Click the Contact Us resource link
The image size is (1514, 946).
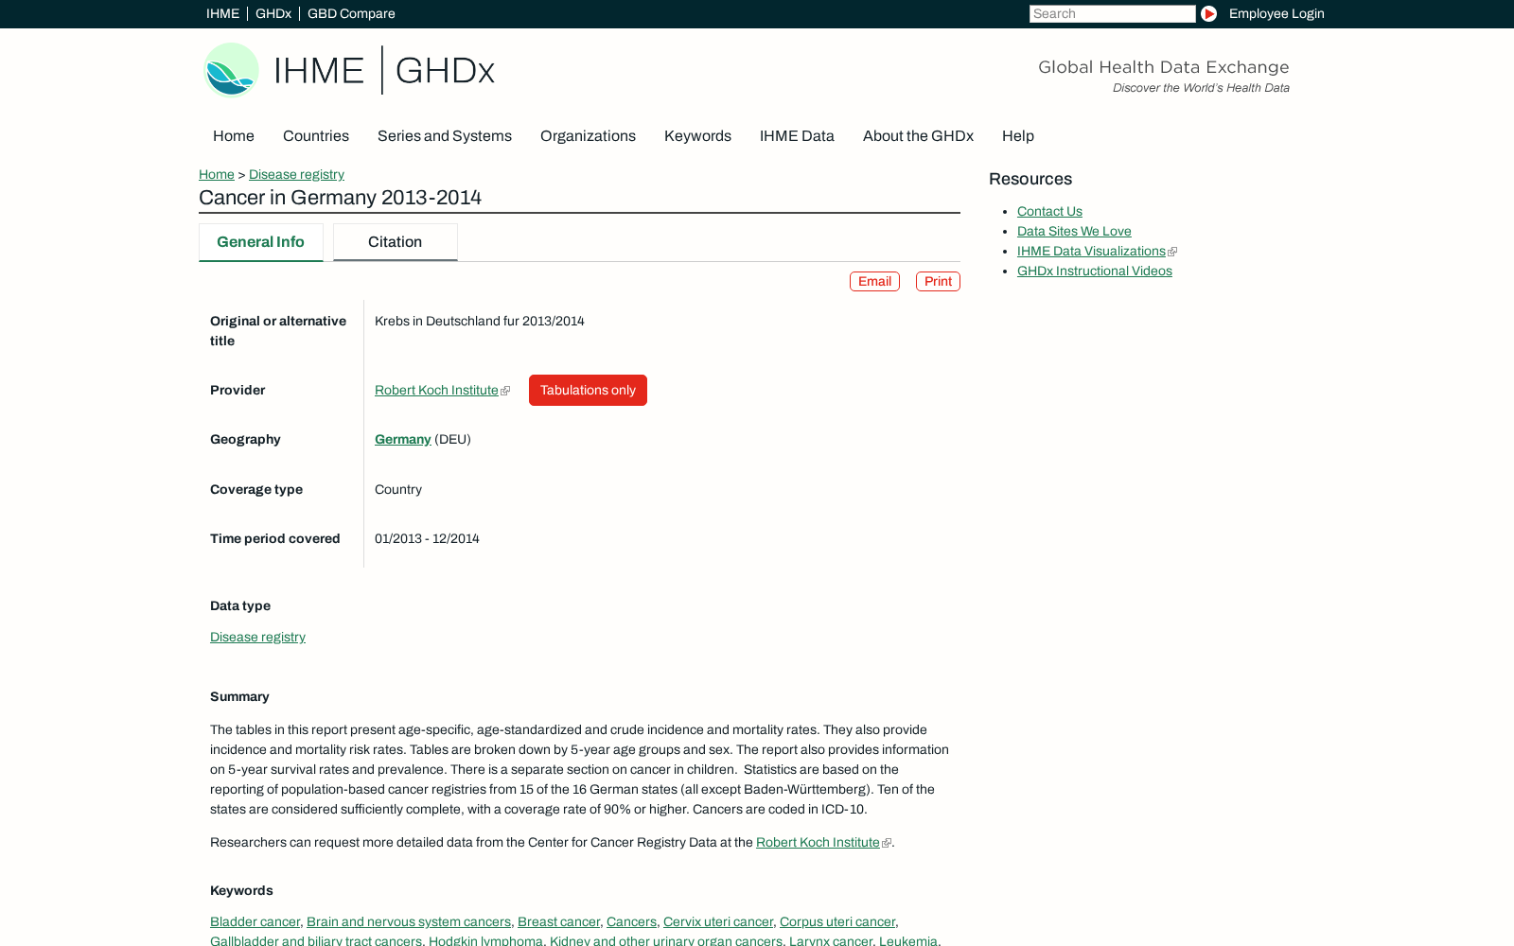(1049, 211)
